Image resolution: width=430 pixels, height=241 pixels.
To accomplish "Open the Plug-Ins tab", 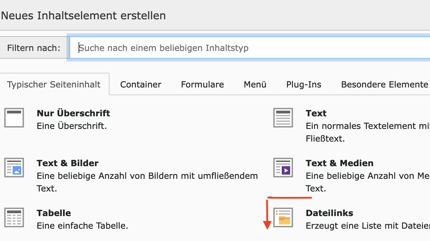I will [x=304, y=84].
